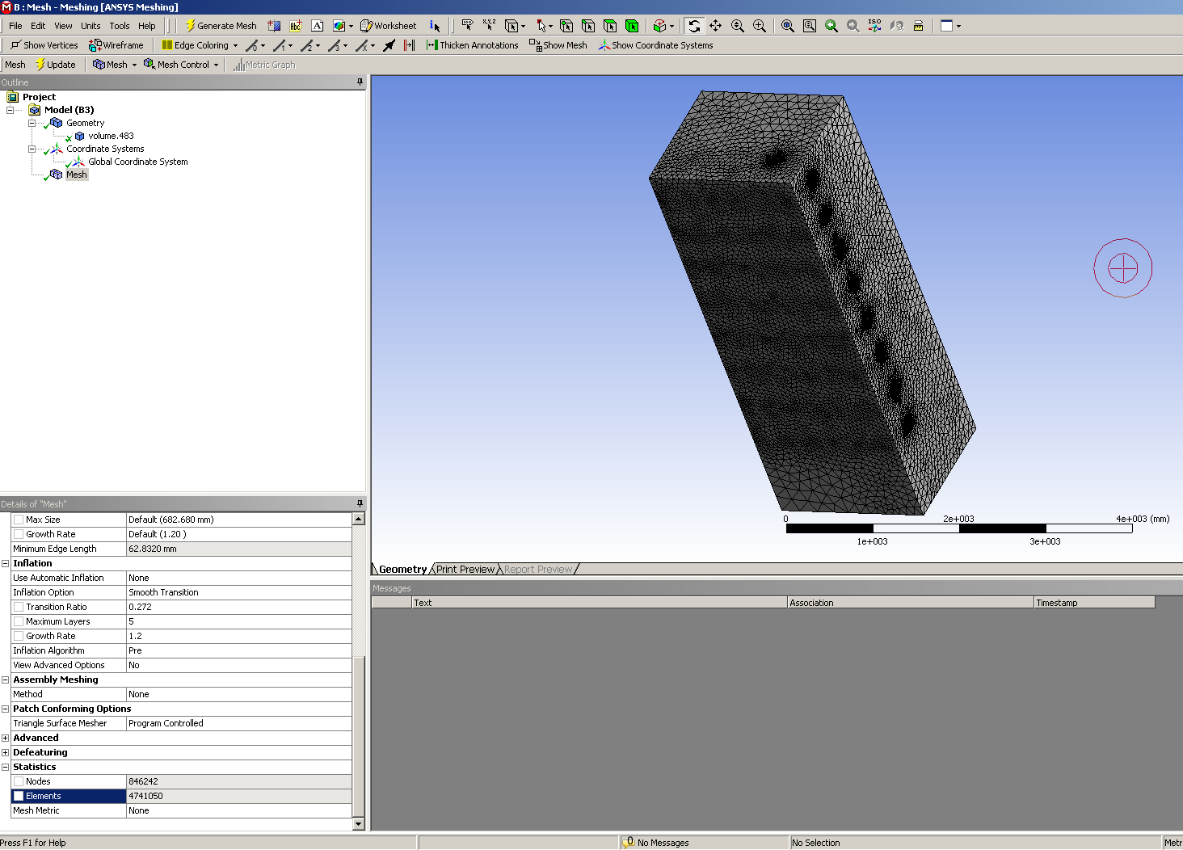Open the Units menu
The width and height of the screenshot is (1183, 850).
pos(91,26)
